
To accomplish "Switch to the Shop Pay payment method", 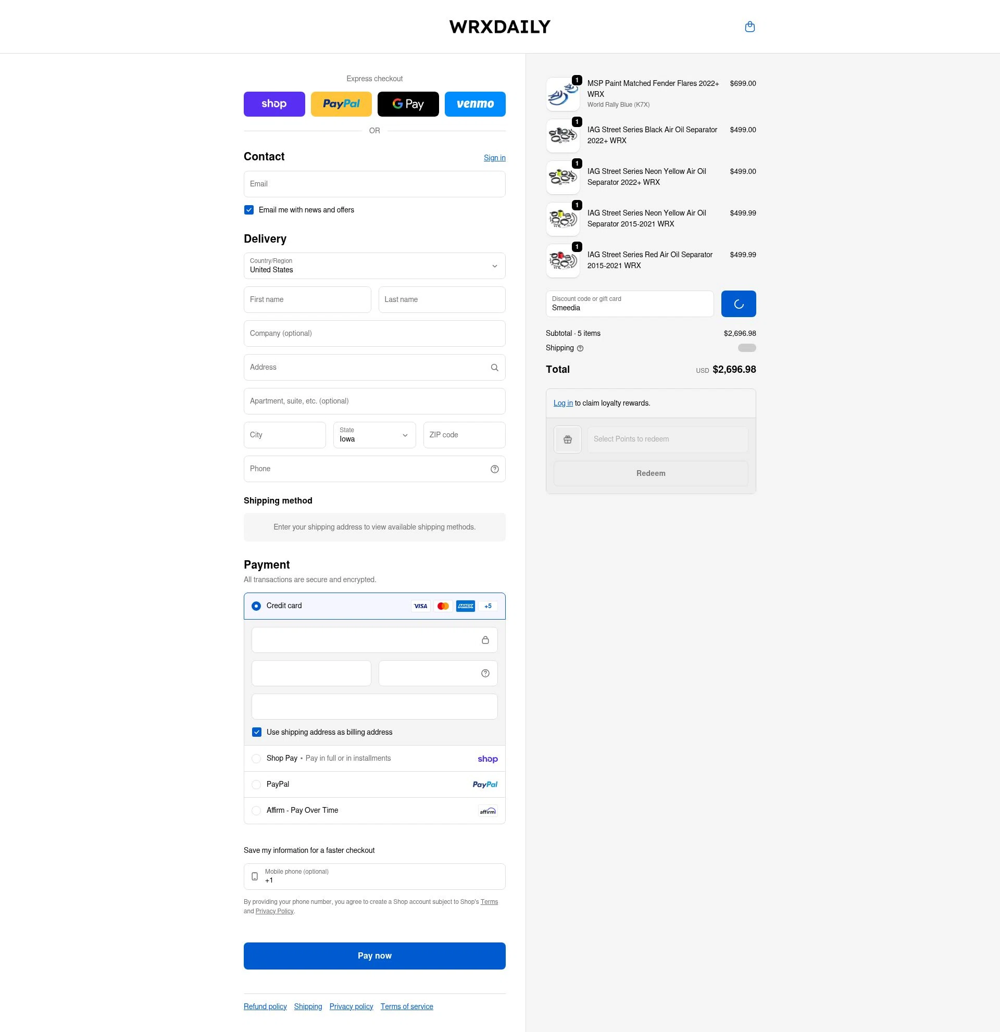I will [x=256, y=758].
